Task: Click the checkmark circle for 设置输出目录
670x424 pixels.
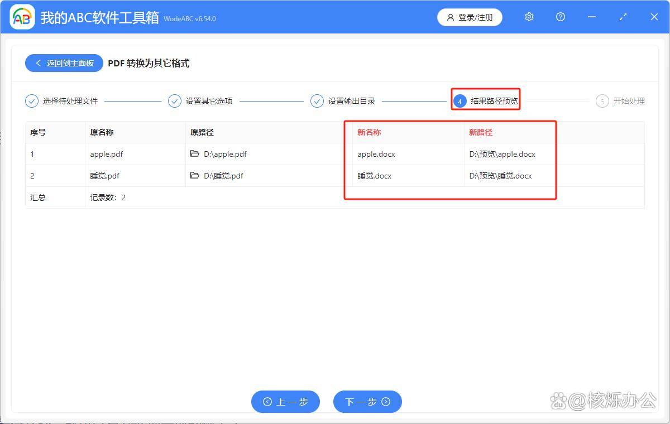Action: (x=317, y=101)
